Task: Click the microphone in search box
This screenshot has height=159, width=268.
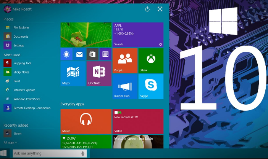Action: click(83, 153)
